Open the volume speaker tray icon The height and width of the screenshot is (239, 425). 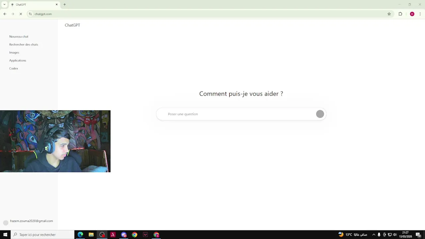pos(395,235)
